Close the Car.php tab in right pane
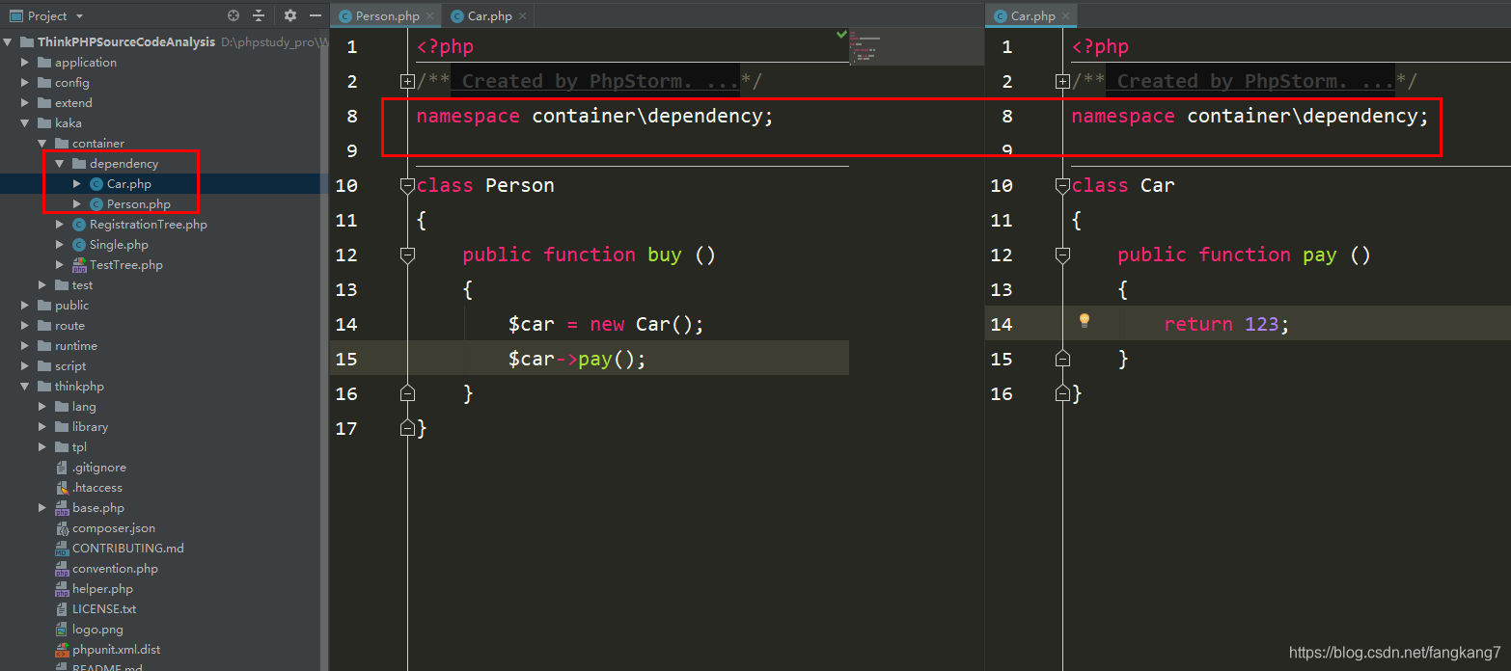The width and height of the screenshot is (1511, 671). (1065, 16)
